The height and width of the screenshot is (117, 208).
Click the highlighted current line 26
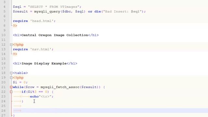click(110, 110)
